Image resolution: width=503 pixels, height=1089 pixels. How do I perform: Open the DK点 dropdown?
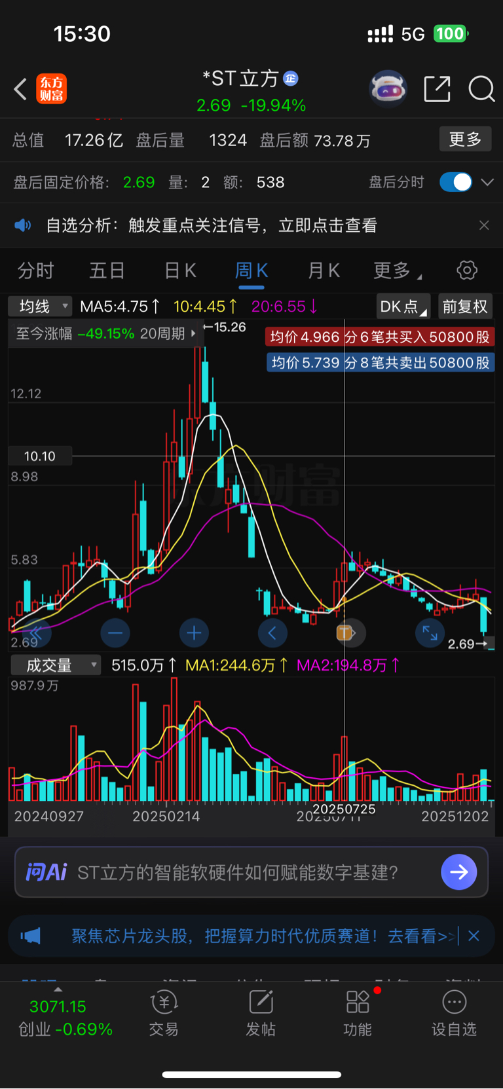(x=403, y=306)
